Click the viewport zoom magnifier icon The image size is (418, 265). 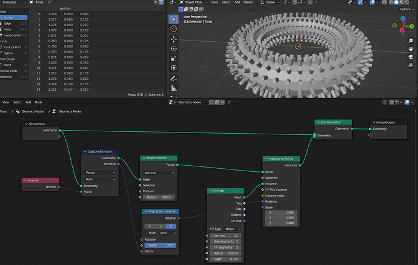(411, 41)
